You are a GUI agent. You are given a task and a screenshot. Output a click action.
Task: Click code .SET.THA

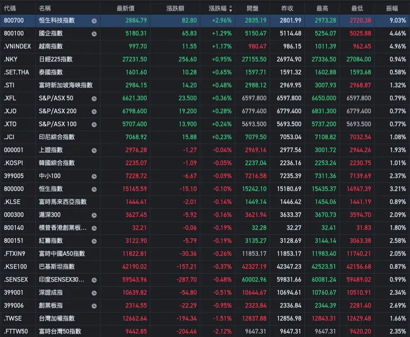17,72
